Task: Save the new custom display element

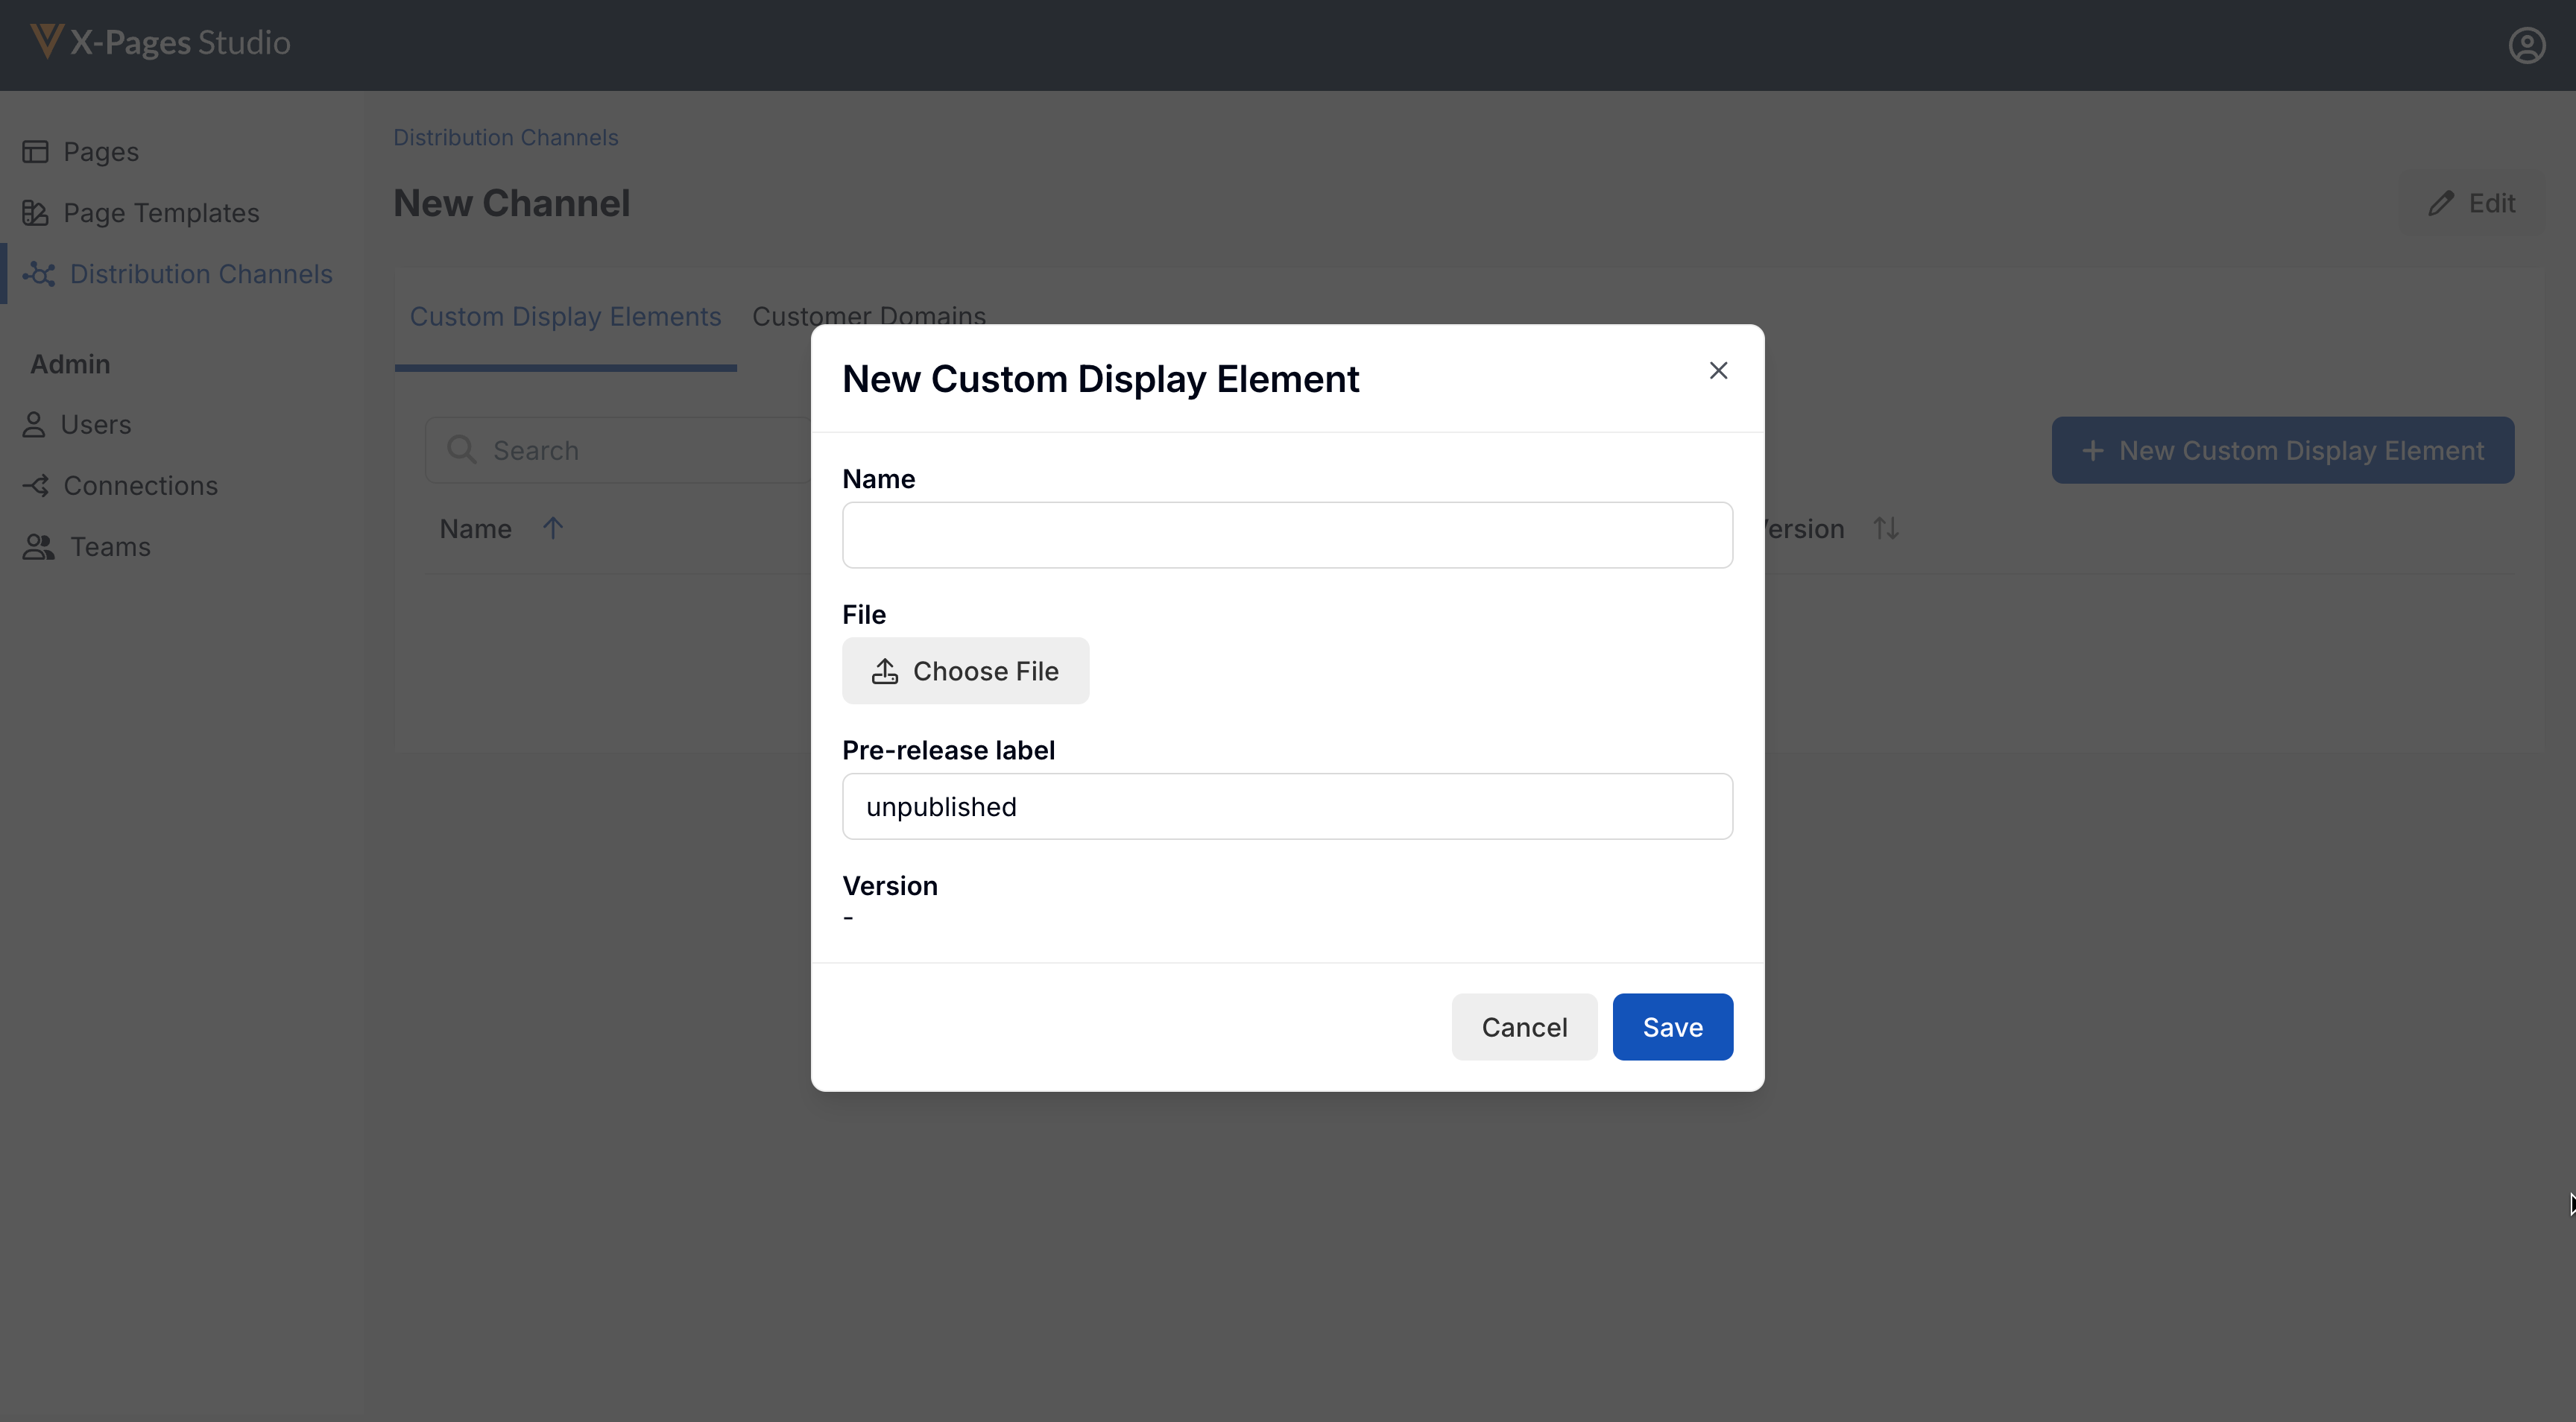Action: pos(1672,1027)
